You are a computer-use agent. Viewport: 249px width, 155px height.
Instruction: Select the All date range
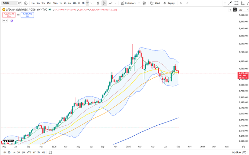click(x=43, y=152)
